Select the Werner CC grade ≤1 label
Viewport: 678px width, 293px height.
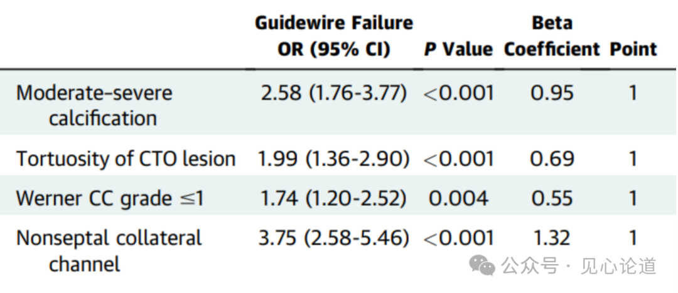click(x=110, y=198)
